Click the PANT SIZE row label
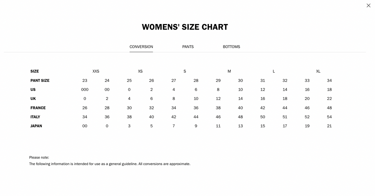Image resolution: width=375 pixels, height=196 pixels. point(40,81)
